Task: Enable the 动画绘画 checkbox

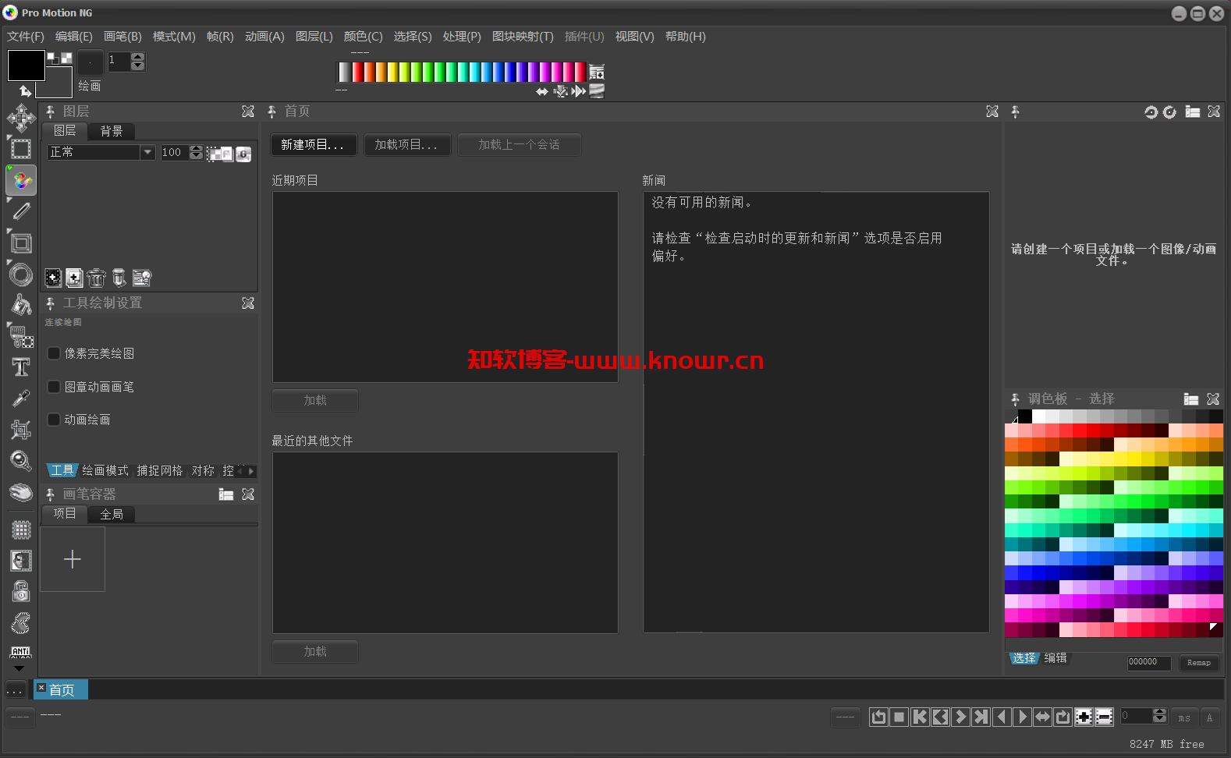Action: coord(54,420)
